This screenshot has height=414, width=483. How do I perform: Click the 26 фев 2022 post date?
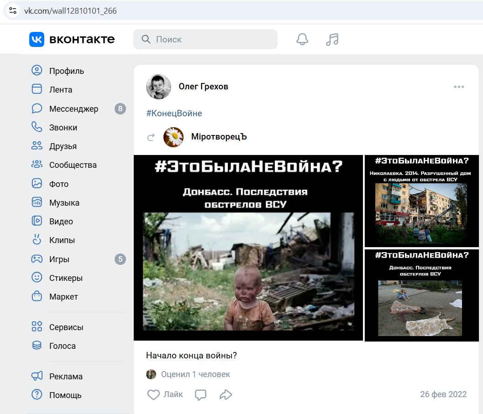[x=443, y=394]
